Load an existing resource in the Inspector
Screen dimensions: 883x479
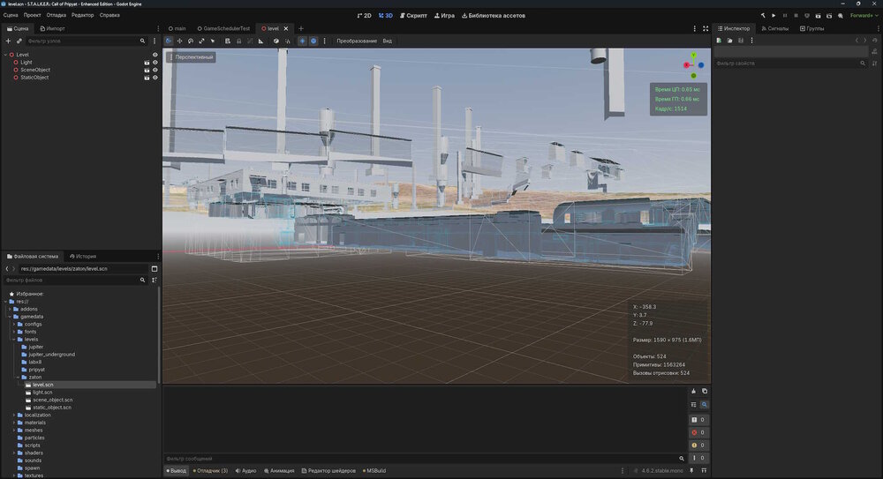point(729,41)
